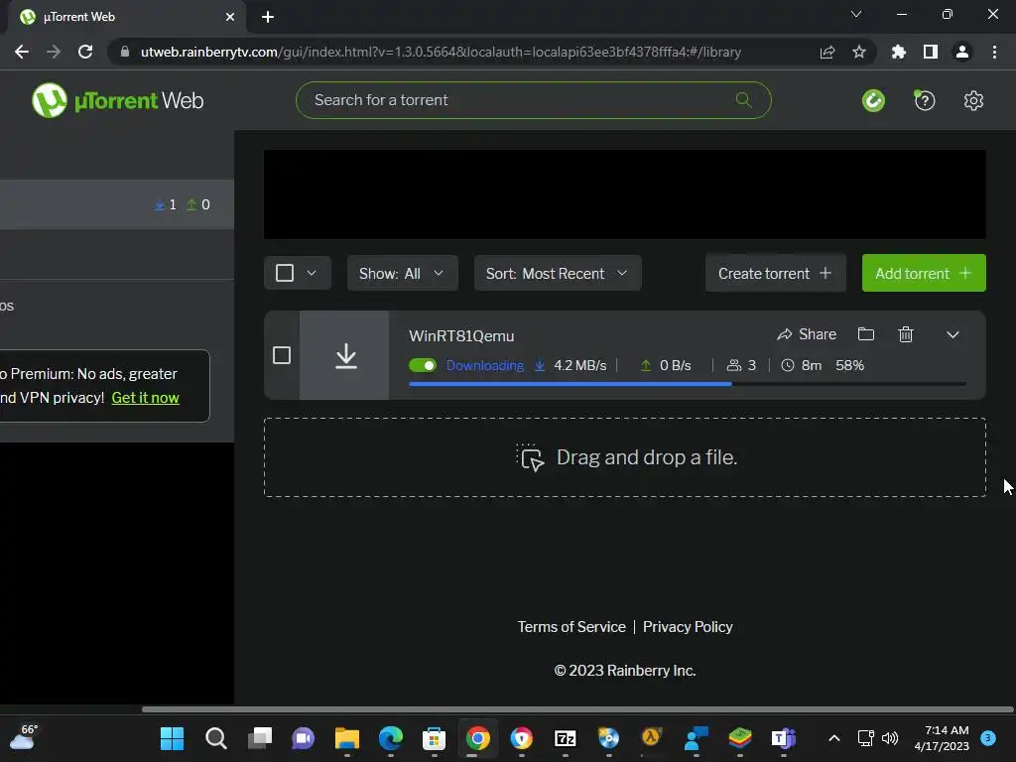This screenshot has width=1016, height=762.
Task: Open the select-all dropdown arrow
Action: [312, 273]
